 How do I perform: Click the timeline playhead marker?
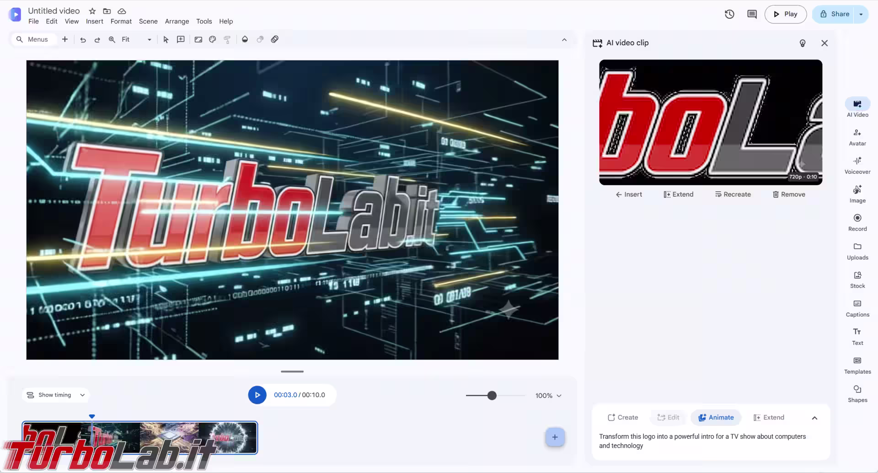pos(92,416)
